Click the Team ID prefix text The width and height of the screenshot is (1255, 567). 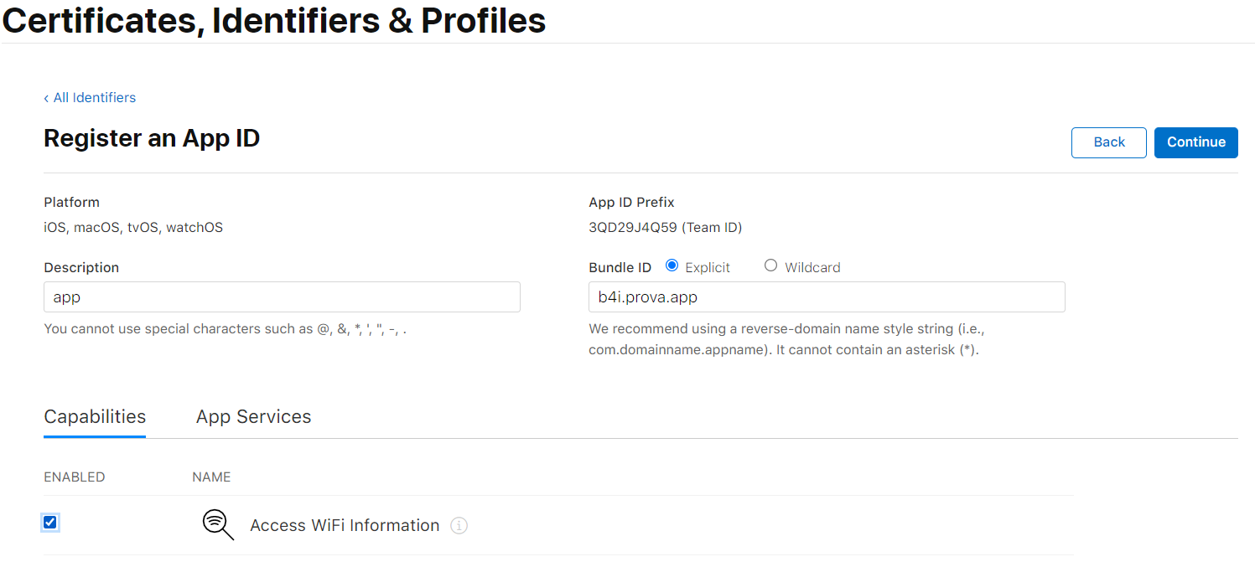point(665,228)
